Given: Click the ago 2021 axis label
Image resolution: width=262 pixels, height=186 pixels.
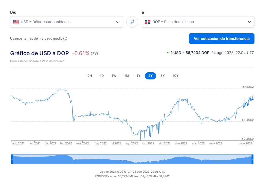Looking at the screenshot, I should (18, 143).
